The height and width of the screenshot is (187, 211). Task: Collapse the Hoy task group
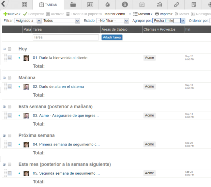tap(4, 49)
